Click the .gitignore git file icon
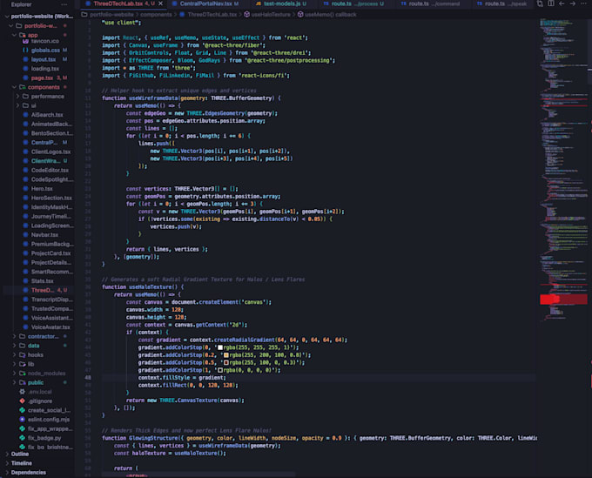Viewport: 592px width, 478px height. click(x=23, y=401)
